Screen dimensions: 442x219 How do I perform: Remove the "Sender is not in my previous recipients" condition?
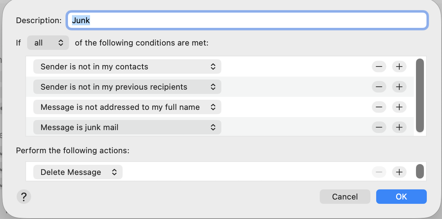coord(379,87)
